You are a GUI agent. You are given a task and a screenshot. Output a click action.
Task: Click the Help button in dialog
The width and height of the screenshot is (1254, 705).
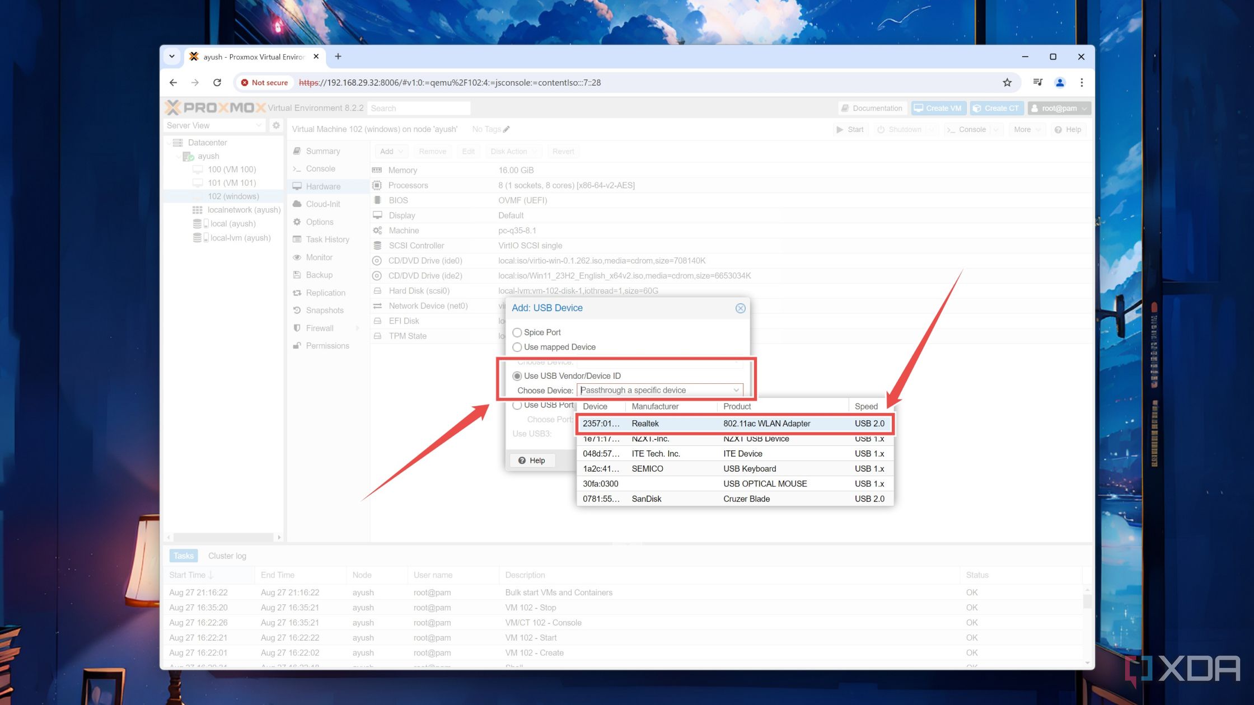(531, 460)
